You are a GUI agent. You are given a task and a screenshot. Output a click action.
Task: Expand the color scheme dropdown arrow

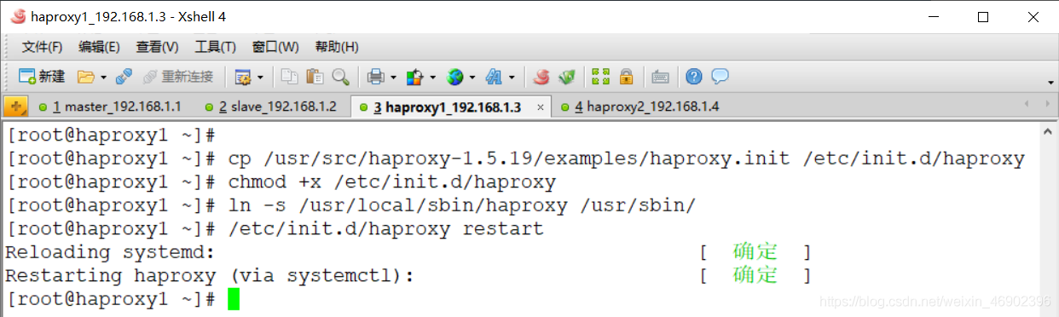tap(432, 78)
